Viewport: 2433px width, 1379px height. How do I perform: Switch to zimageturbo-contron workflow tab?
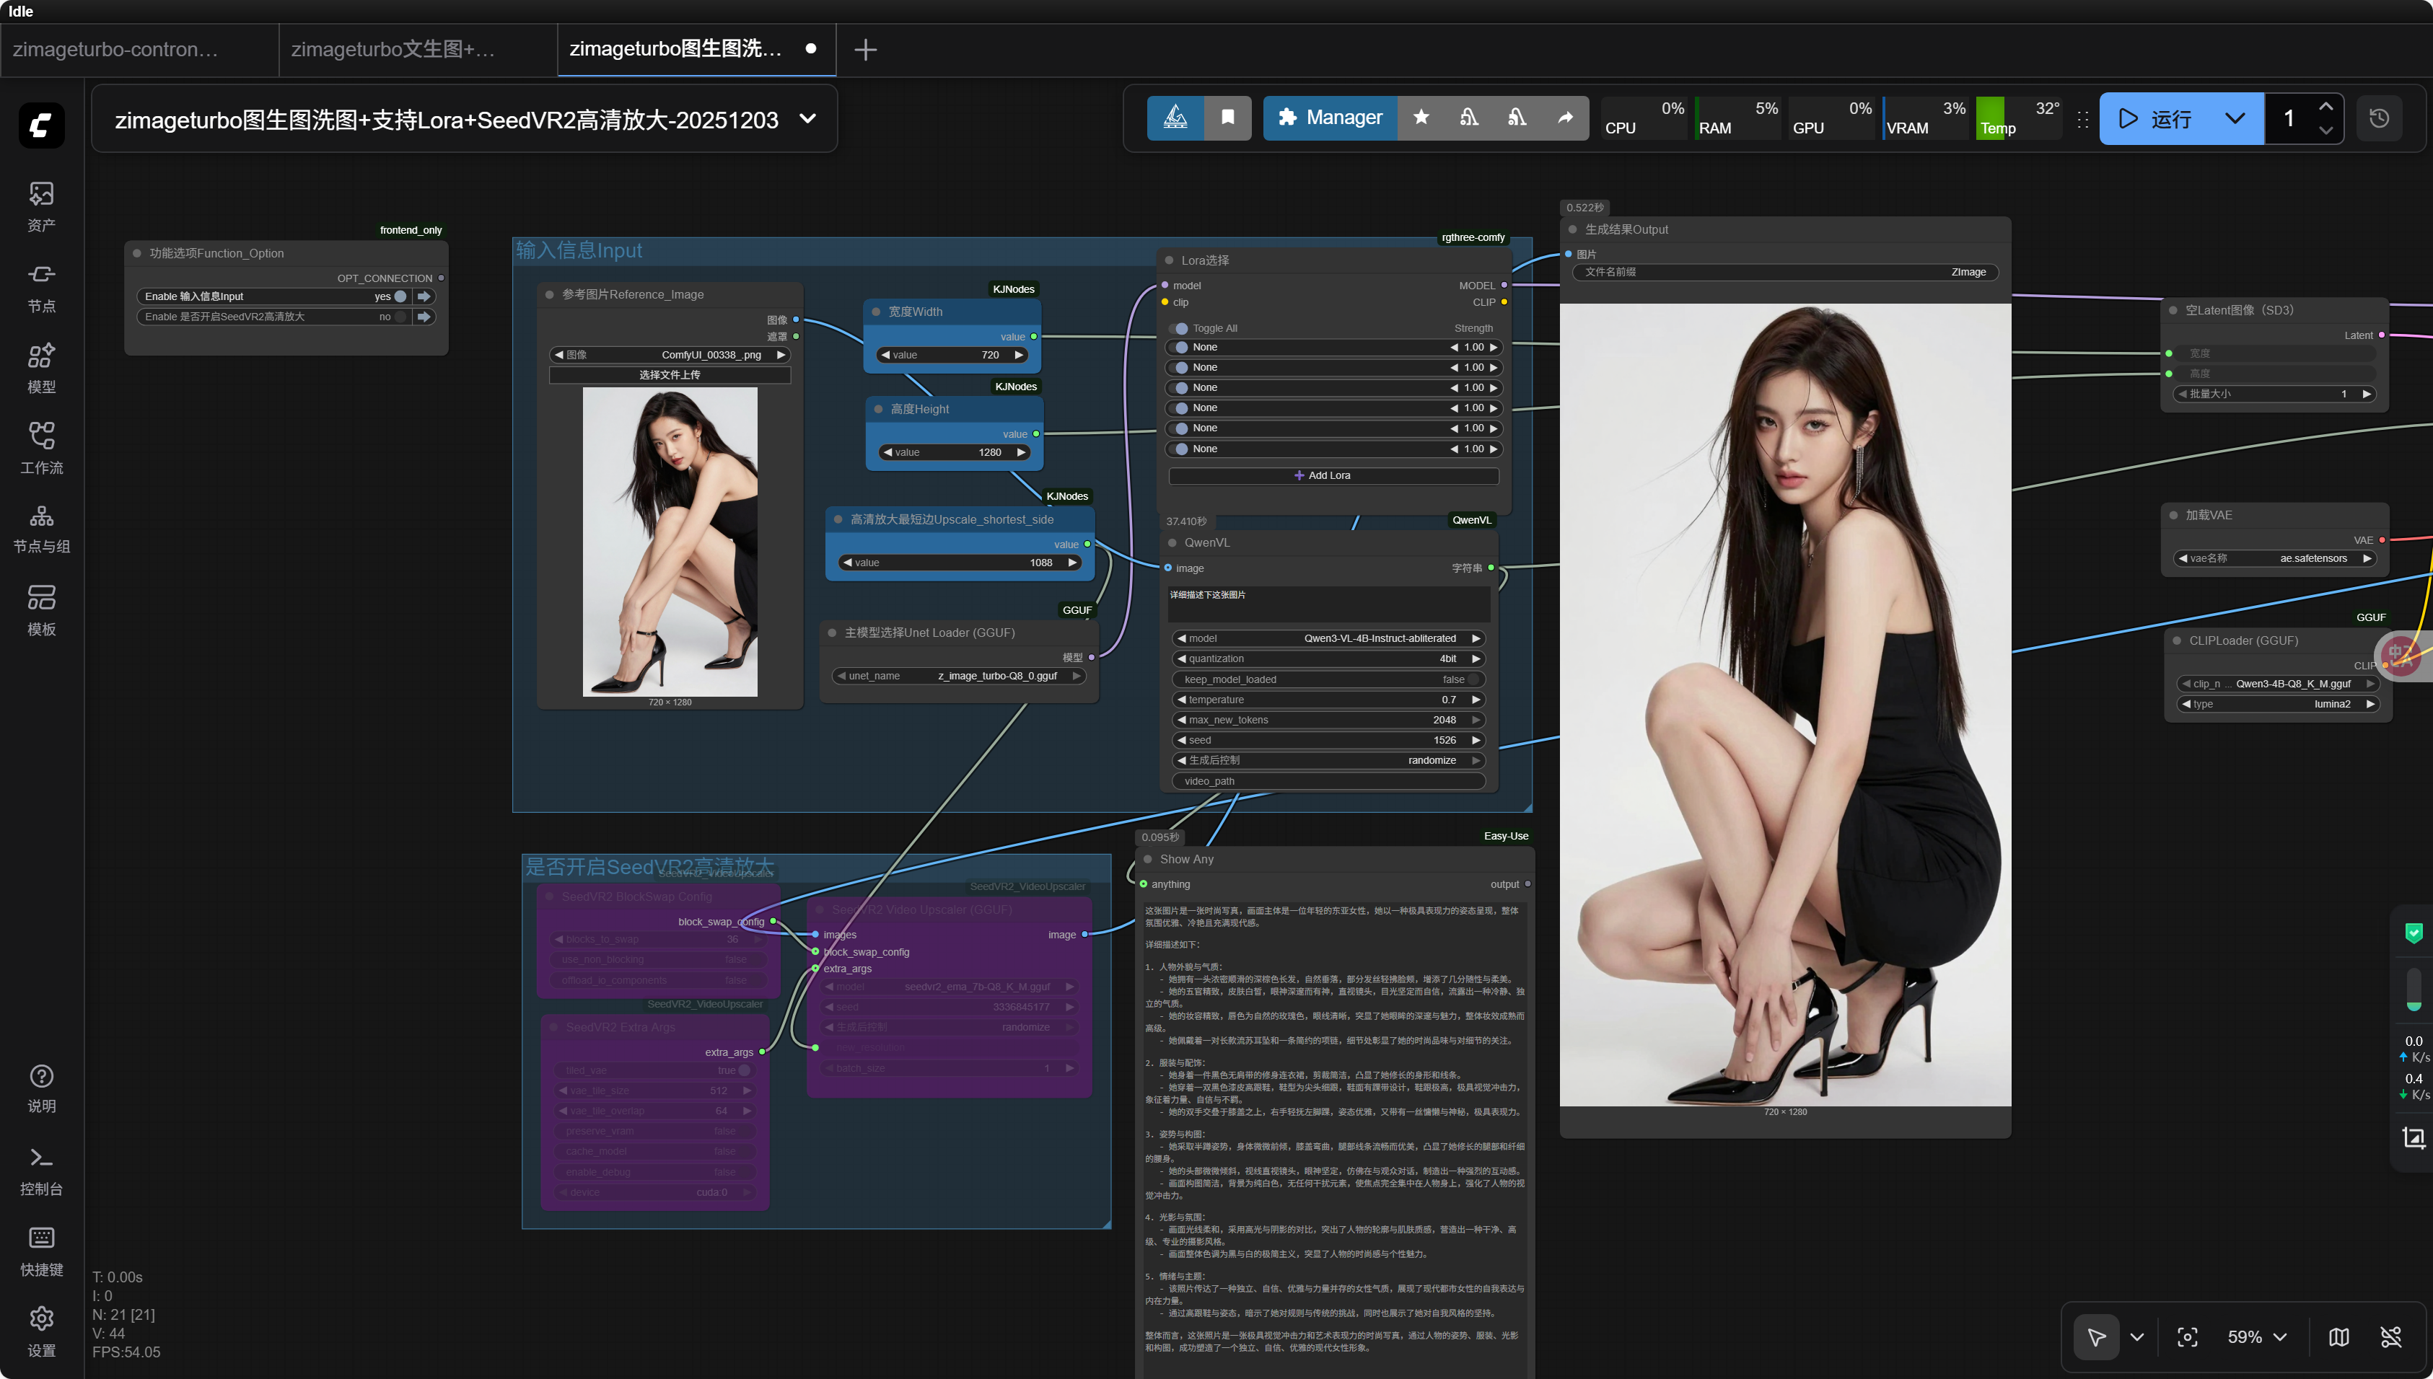tap(115, 49)
